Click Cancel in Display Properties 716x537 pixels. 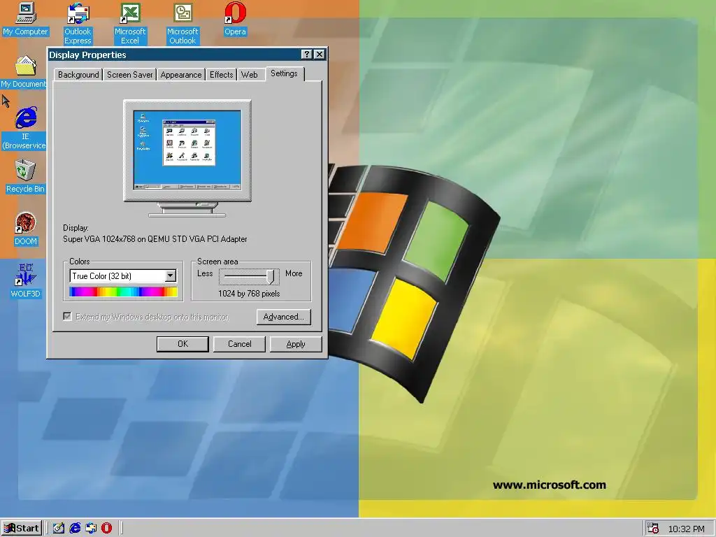point(239,344)
